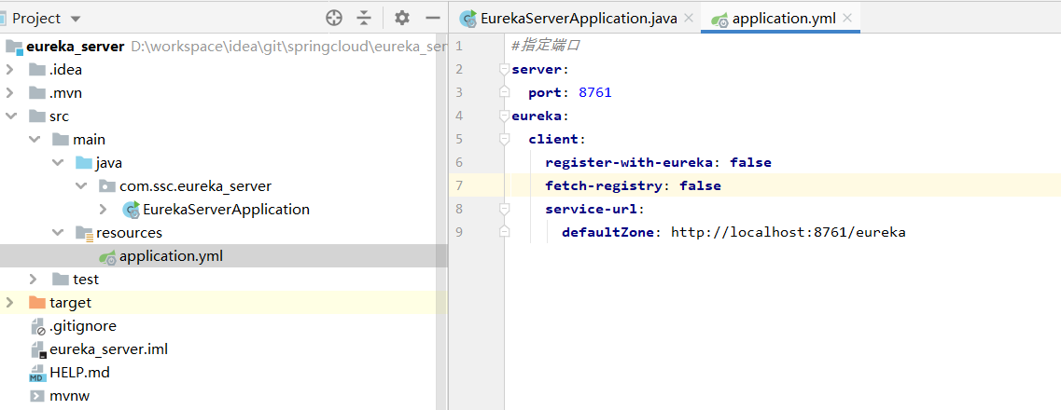Expand the test folder
Viewport: 1061px width, 410px height.
(x=34, y=280)
